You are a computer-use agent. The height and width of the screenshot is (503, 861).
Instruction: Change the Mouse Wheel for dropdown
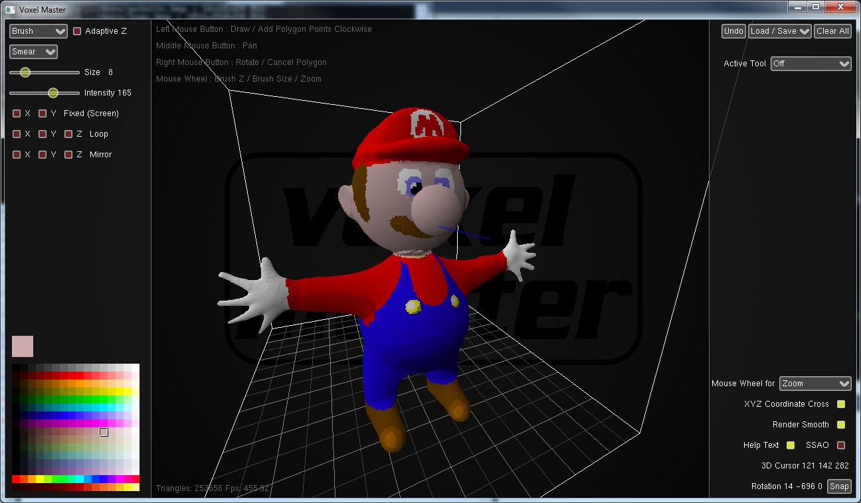click(x=815, y=384)
